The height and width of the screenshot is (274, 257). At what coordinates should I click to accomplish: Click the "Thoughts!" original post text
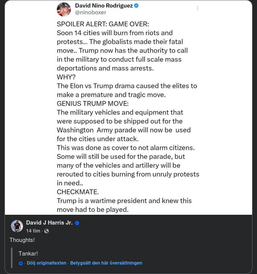click(x=22, y=240)
